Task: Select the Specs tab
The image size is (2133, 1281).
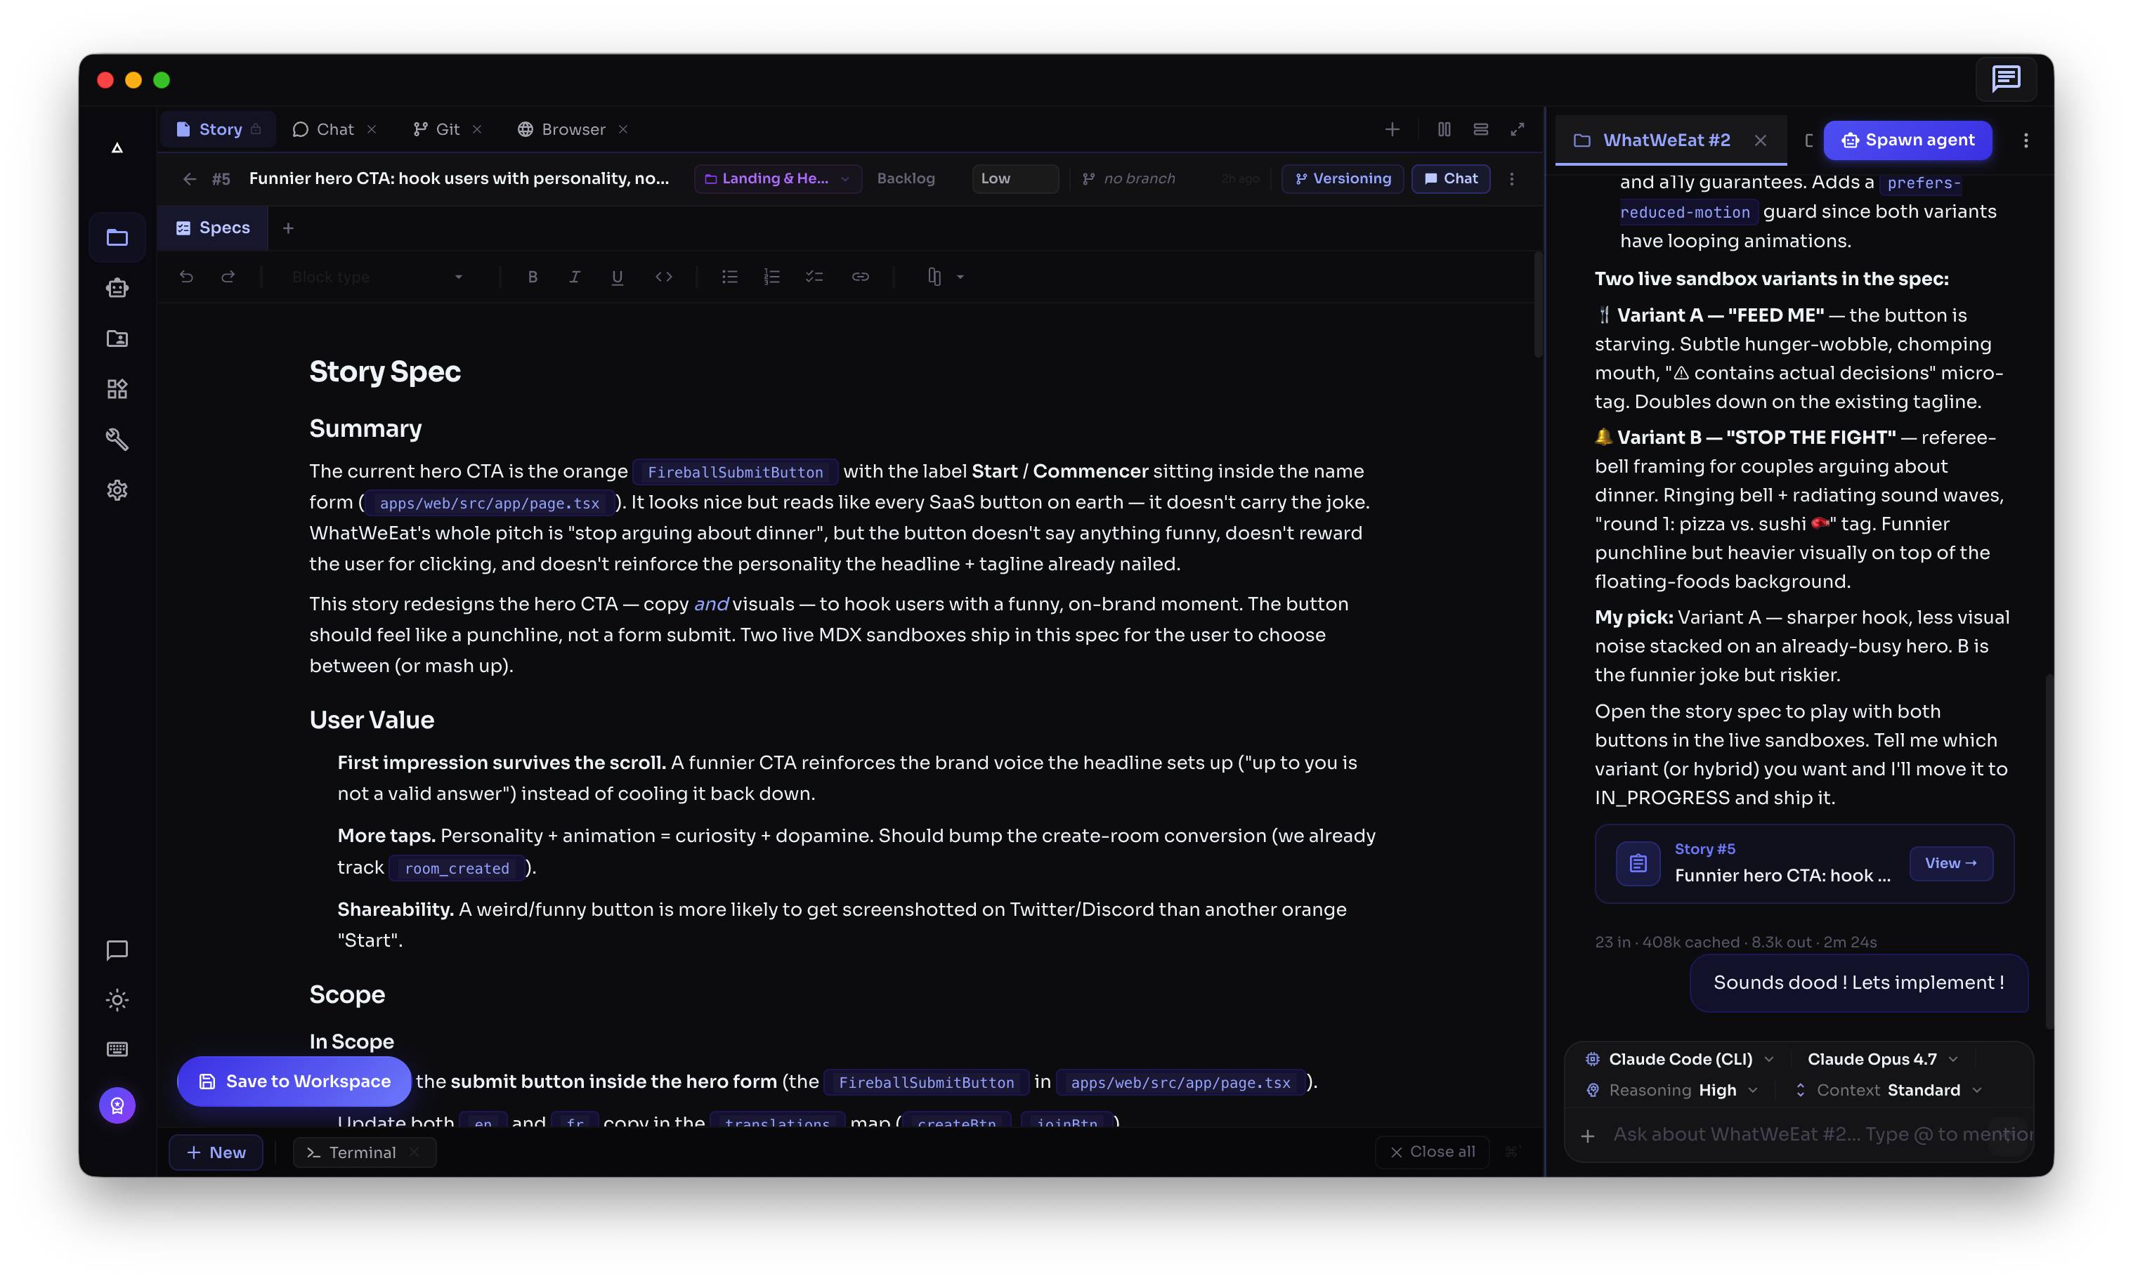Action: click(x=214, y=228)
